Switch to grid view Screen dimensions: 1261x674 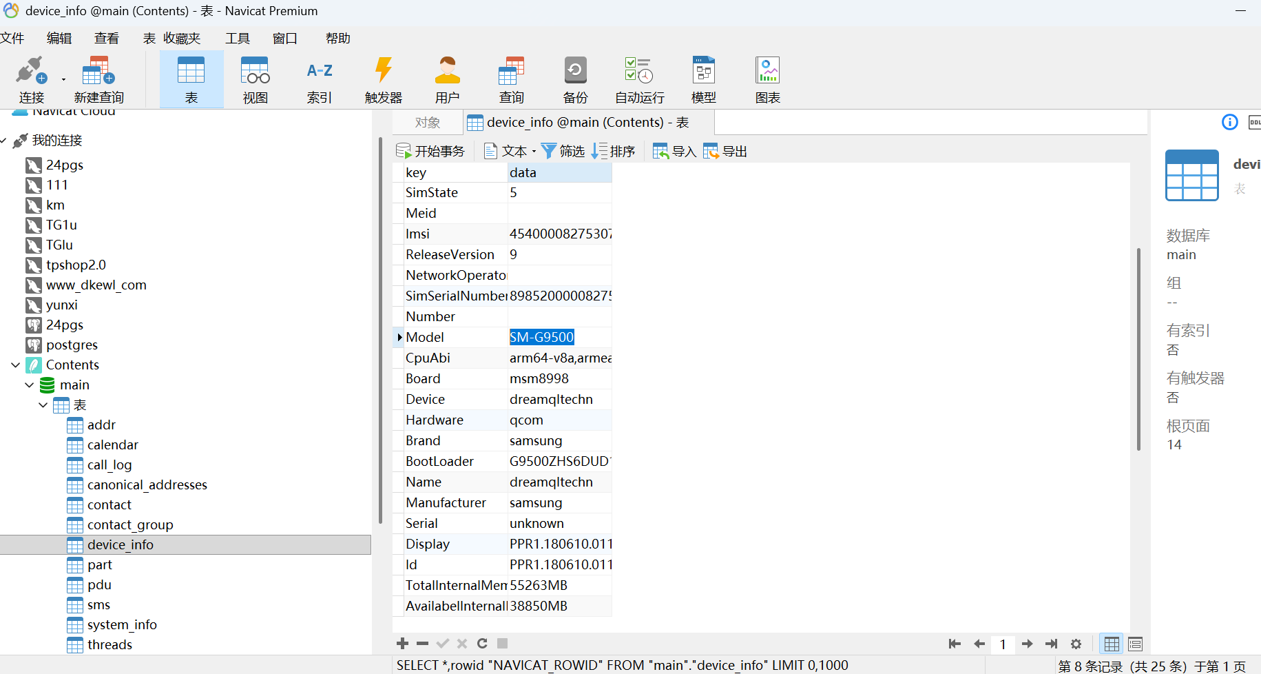tap(1112, 644)
